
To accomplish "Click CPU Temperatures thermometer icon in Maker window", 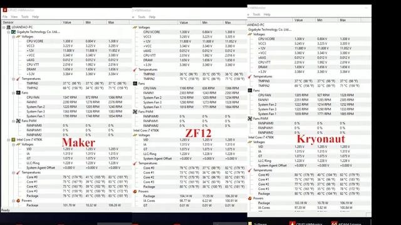I will click(x=18, y=172).
